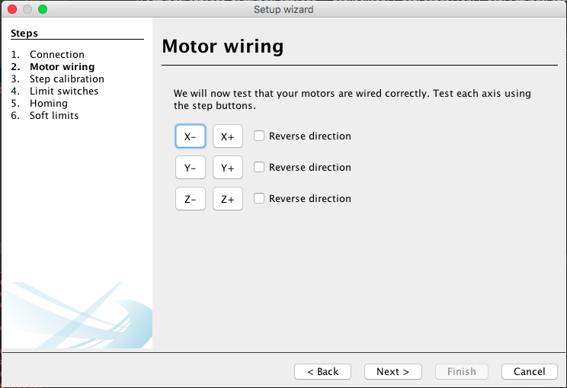Screen dimensions: 567x388
Task: Go to the next wizard step
Action: (392, 371)
